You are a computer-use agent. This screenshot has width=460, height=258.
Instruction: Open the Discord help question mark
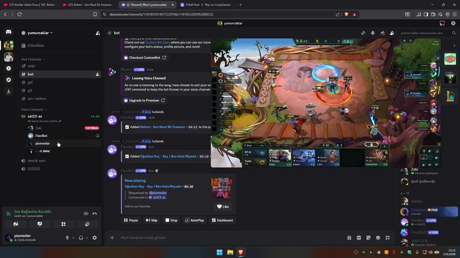(453, 23)
